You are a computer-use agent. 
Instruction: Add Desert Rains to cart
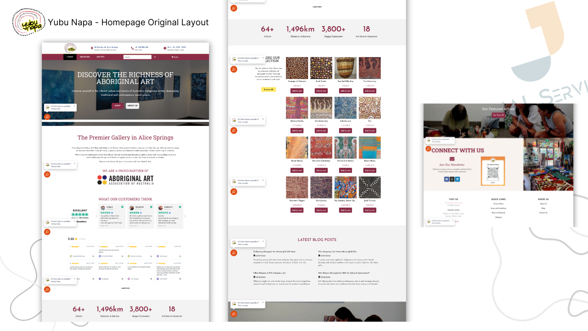coord(370,171)
